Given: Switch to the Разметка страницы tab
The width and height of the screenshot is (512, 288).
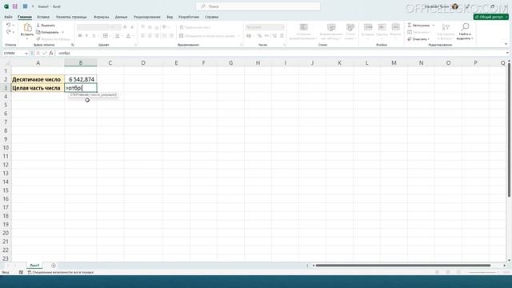Looking at the screenshot, I should (71, 17).
